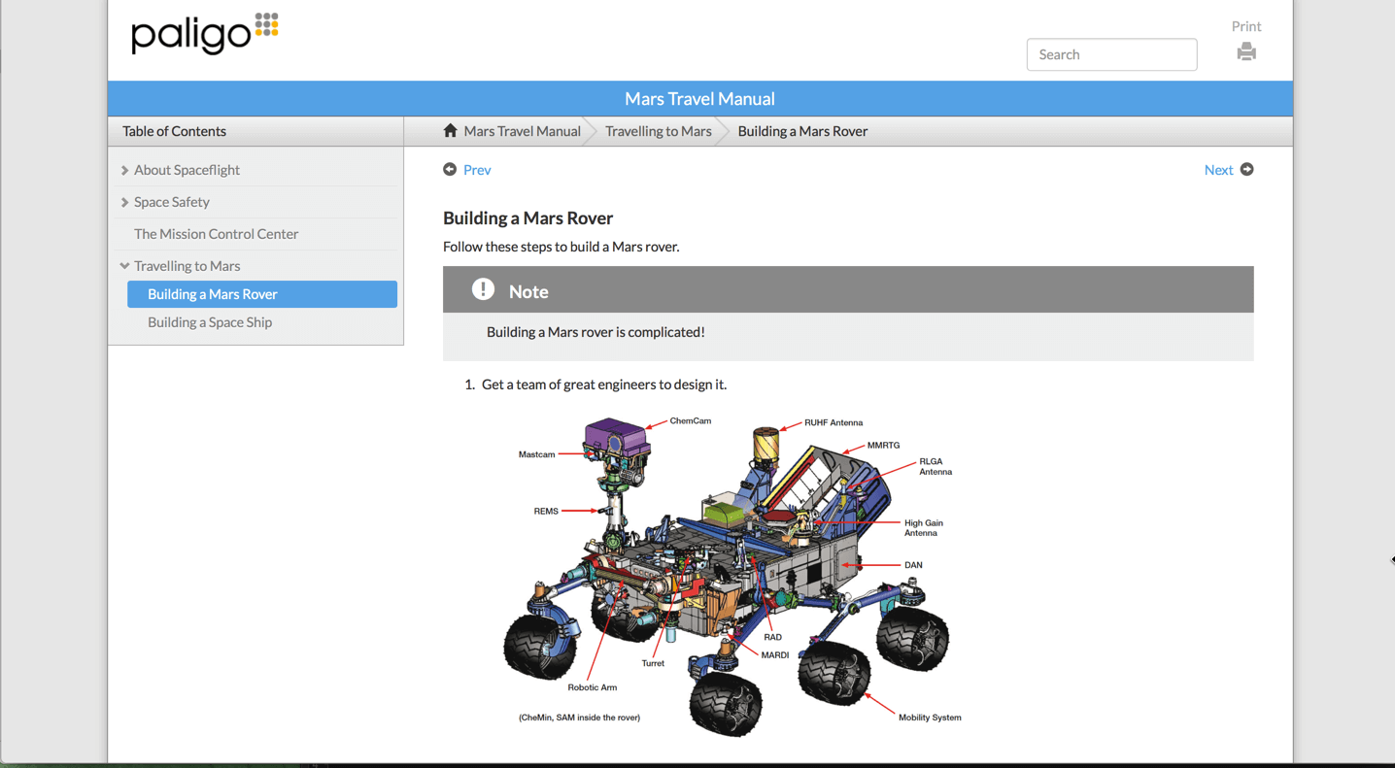Expand the About Spaceflight section
The height and width of the screenshot is (768, 1395).
coord(124,170)
